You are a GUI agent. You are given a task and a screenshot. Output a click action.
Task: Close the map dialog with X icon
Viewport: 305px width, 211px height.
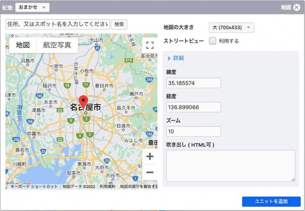coord(297,7)
